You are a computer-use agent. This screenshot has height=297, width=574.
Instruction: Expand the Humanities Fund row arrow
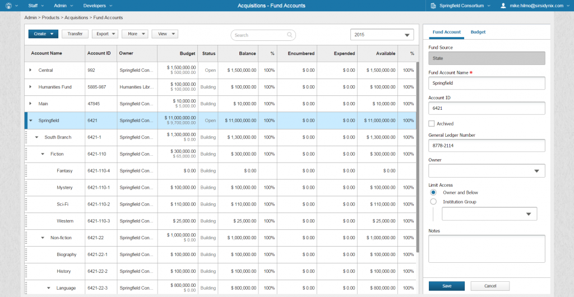click(x=30, y=87)
